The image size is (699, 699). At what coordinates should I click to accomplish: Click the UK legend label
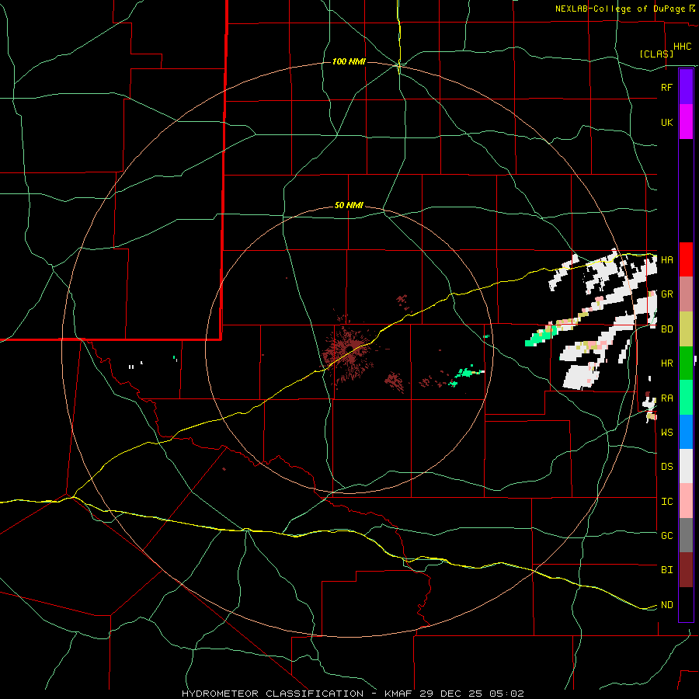coord(666,122)
